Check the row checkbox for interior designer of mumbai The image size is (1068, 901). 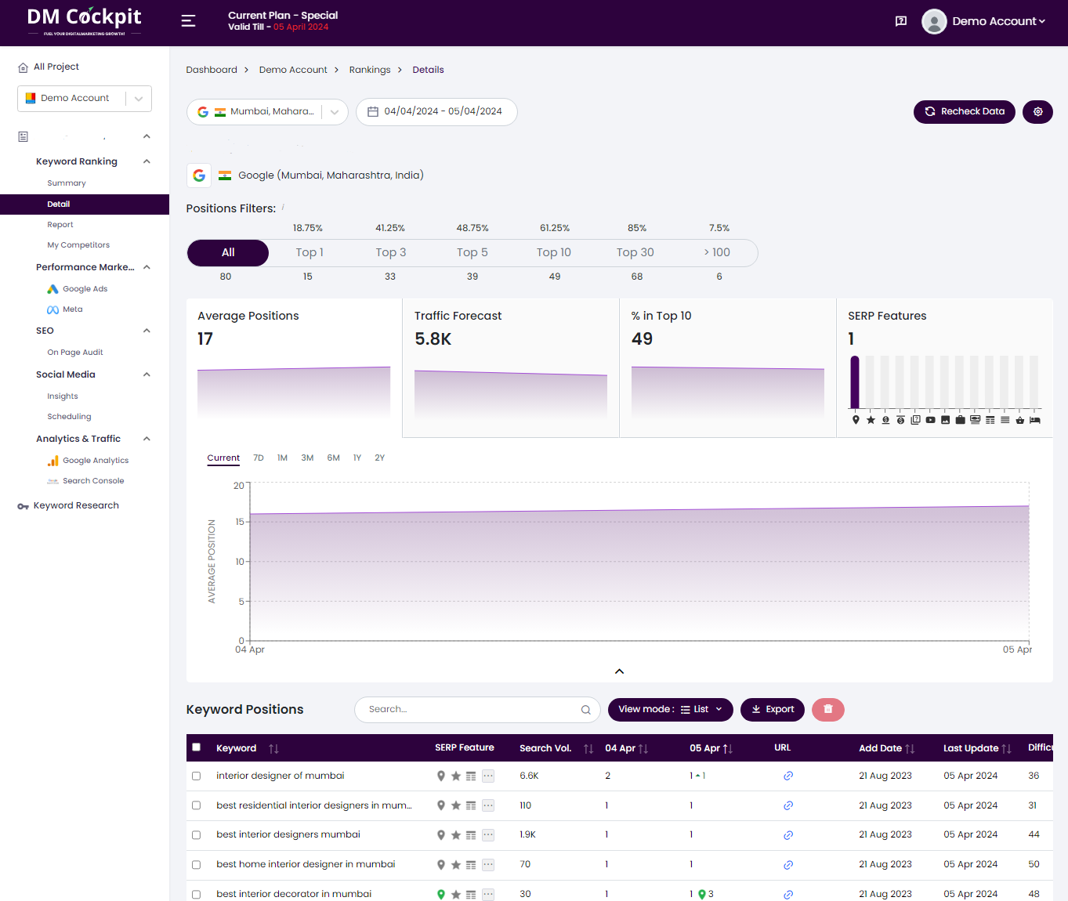tap(196, 776)
